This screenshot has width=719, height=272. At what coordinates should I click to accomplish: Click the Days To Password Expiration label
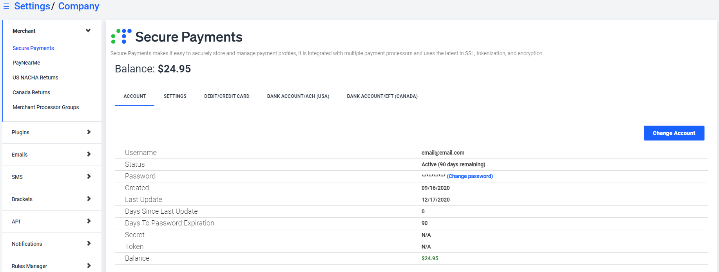[169, 223]
